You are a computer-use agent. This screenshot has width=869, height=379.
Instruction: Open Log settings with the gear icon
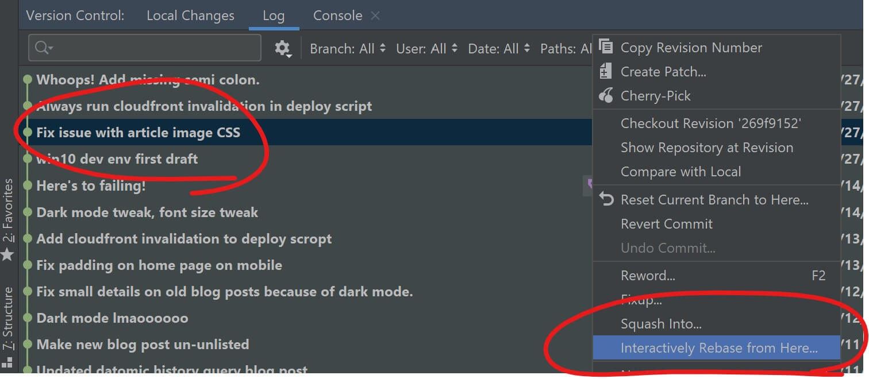283,48
